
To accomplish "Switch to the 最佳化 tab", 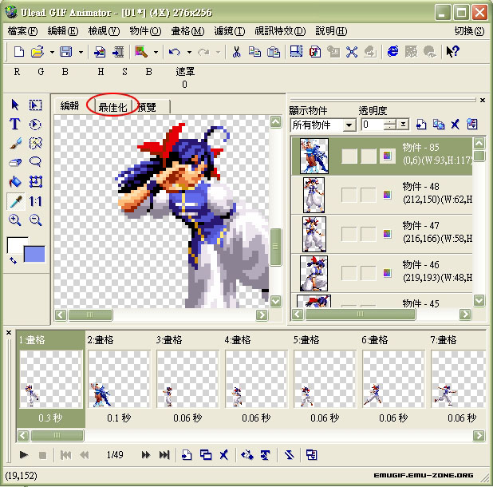I will click(x=112, y=107).
